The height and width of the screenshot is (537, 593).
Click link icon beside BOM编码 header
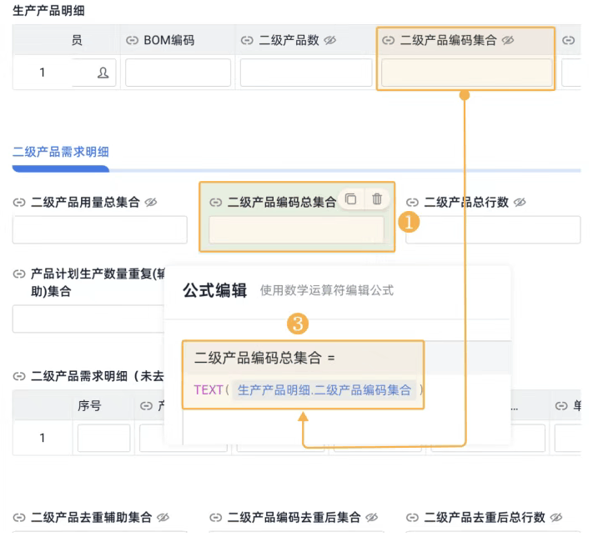(x=133, y=40)
